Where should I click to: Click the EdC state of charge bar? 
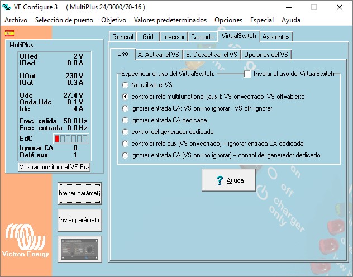coord(71,138)
